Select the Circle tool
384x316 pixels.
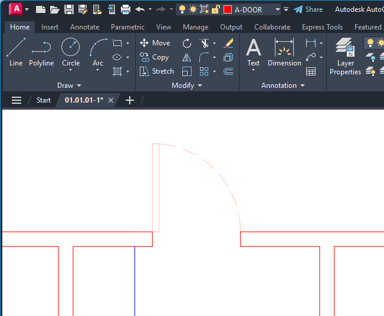point(71,52)
